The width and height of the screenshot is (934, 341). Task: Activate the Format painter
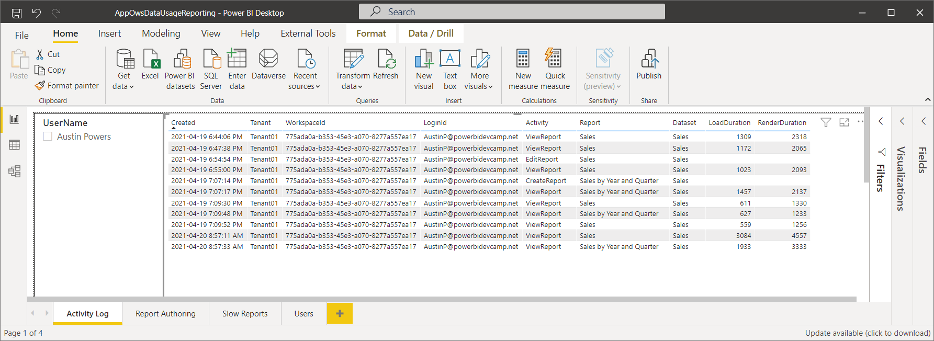point(66,86)
